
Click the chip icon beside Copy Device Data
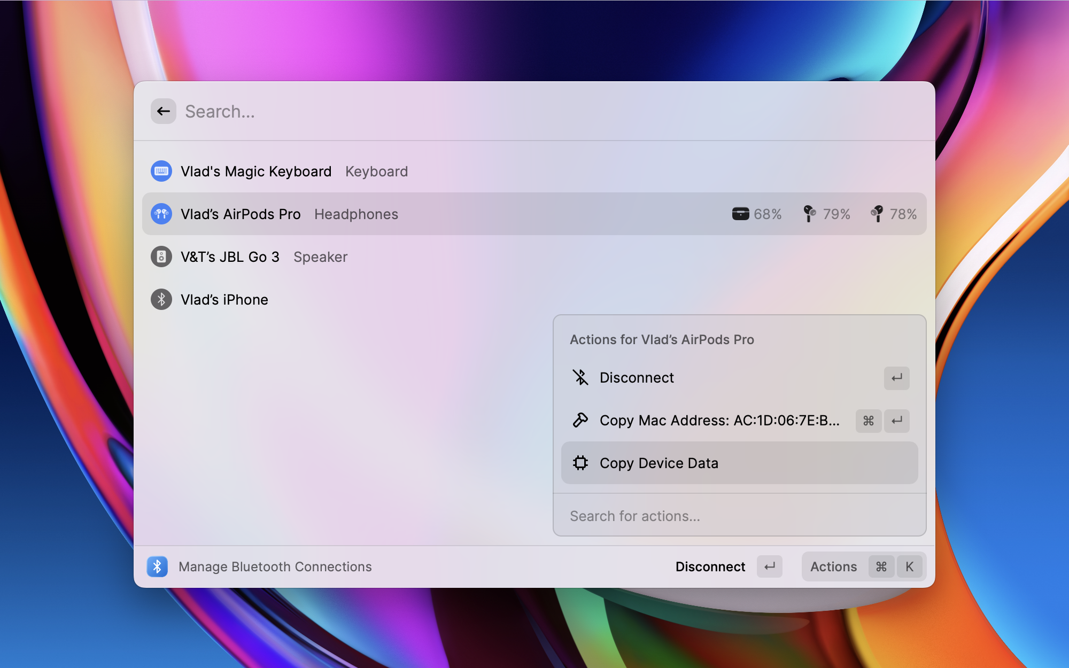tap(580, 463)
